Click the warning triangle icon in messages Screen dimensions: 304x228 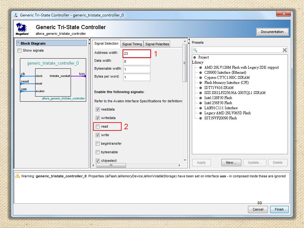[x=17, y=176]
